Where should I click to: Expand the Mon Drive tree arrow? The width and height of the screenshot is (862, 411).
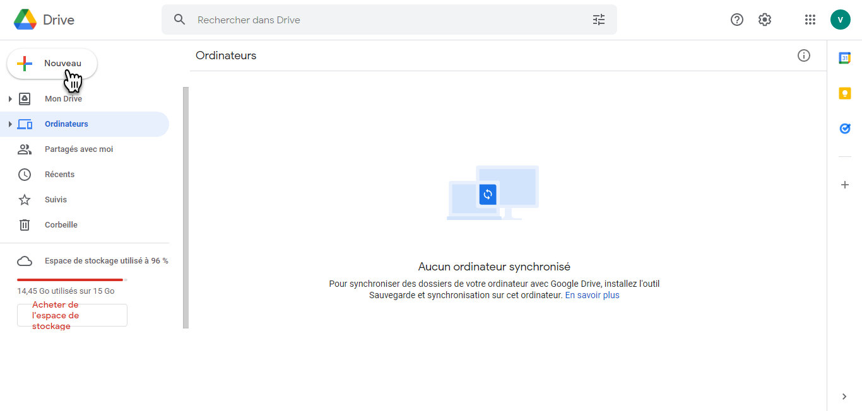click(x=10, y=99)
